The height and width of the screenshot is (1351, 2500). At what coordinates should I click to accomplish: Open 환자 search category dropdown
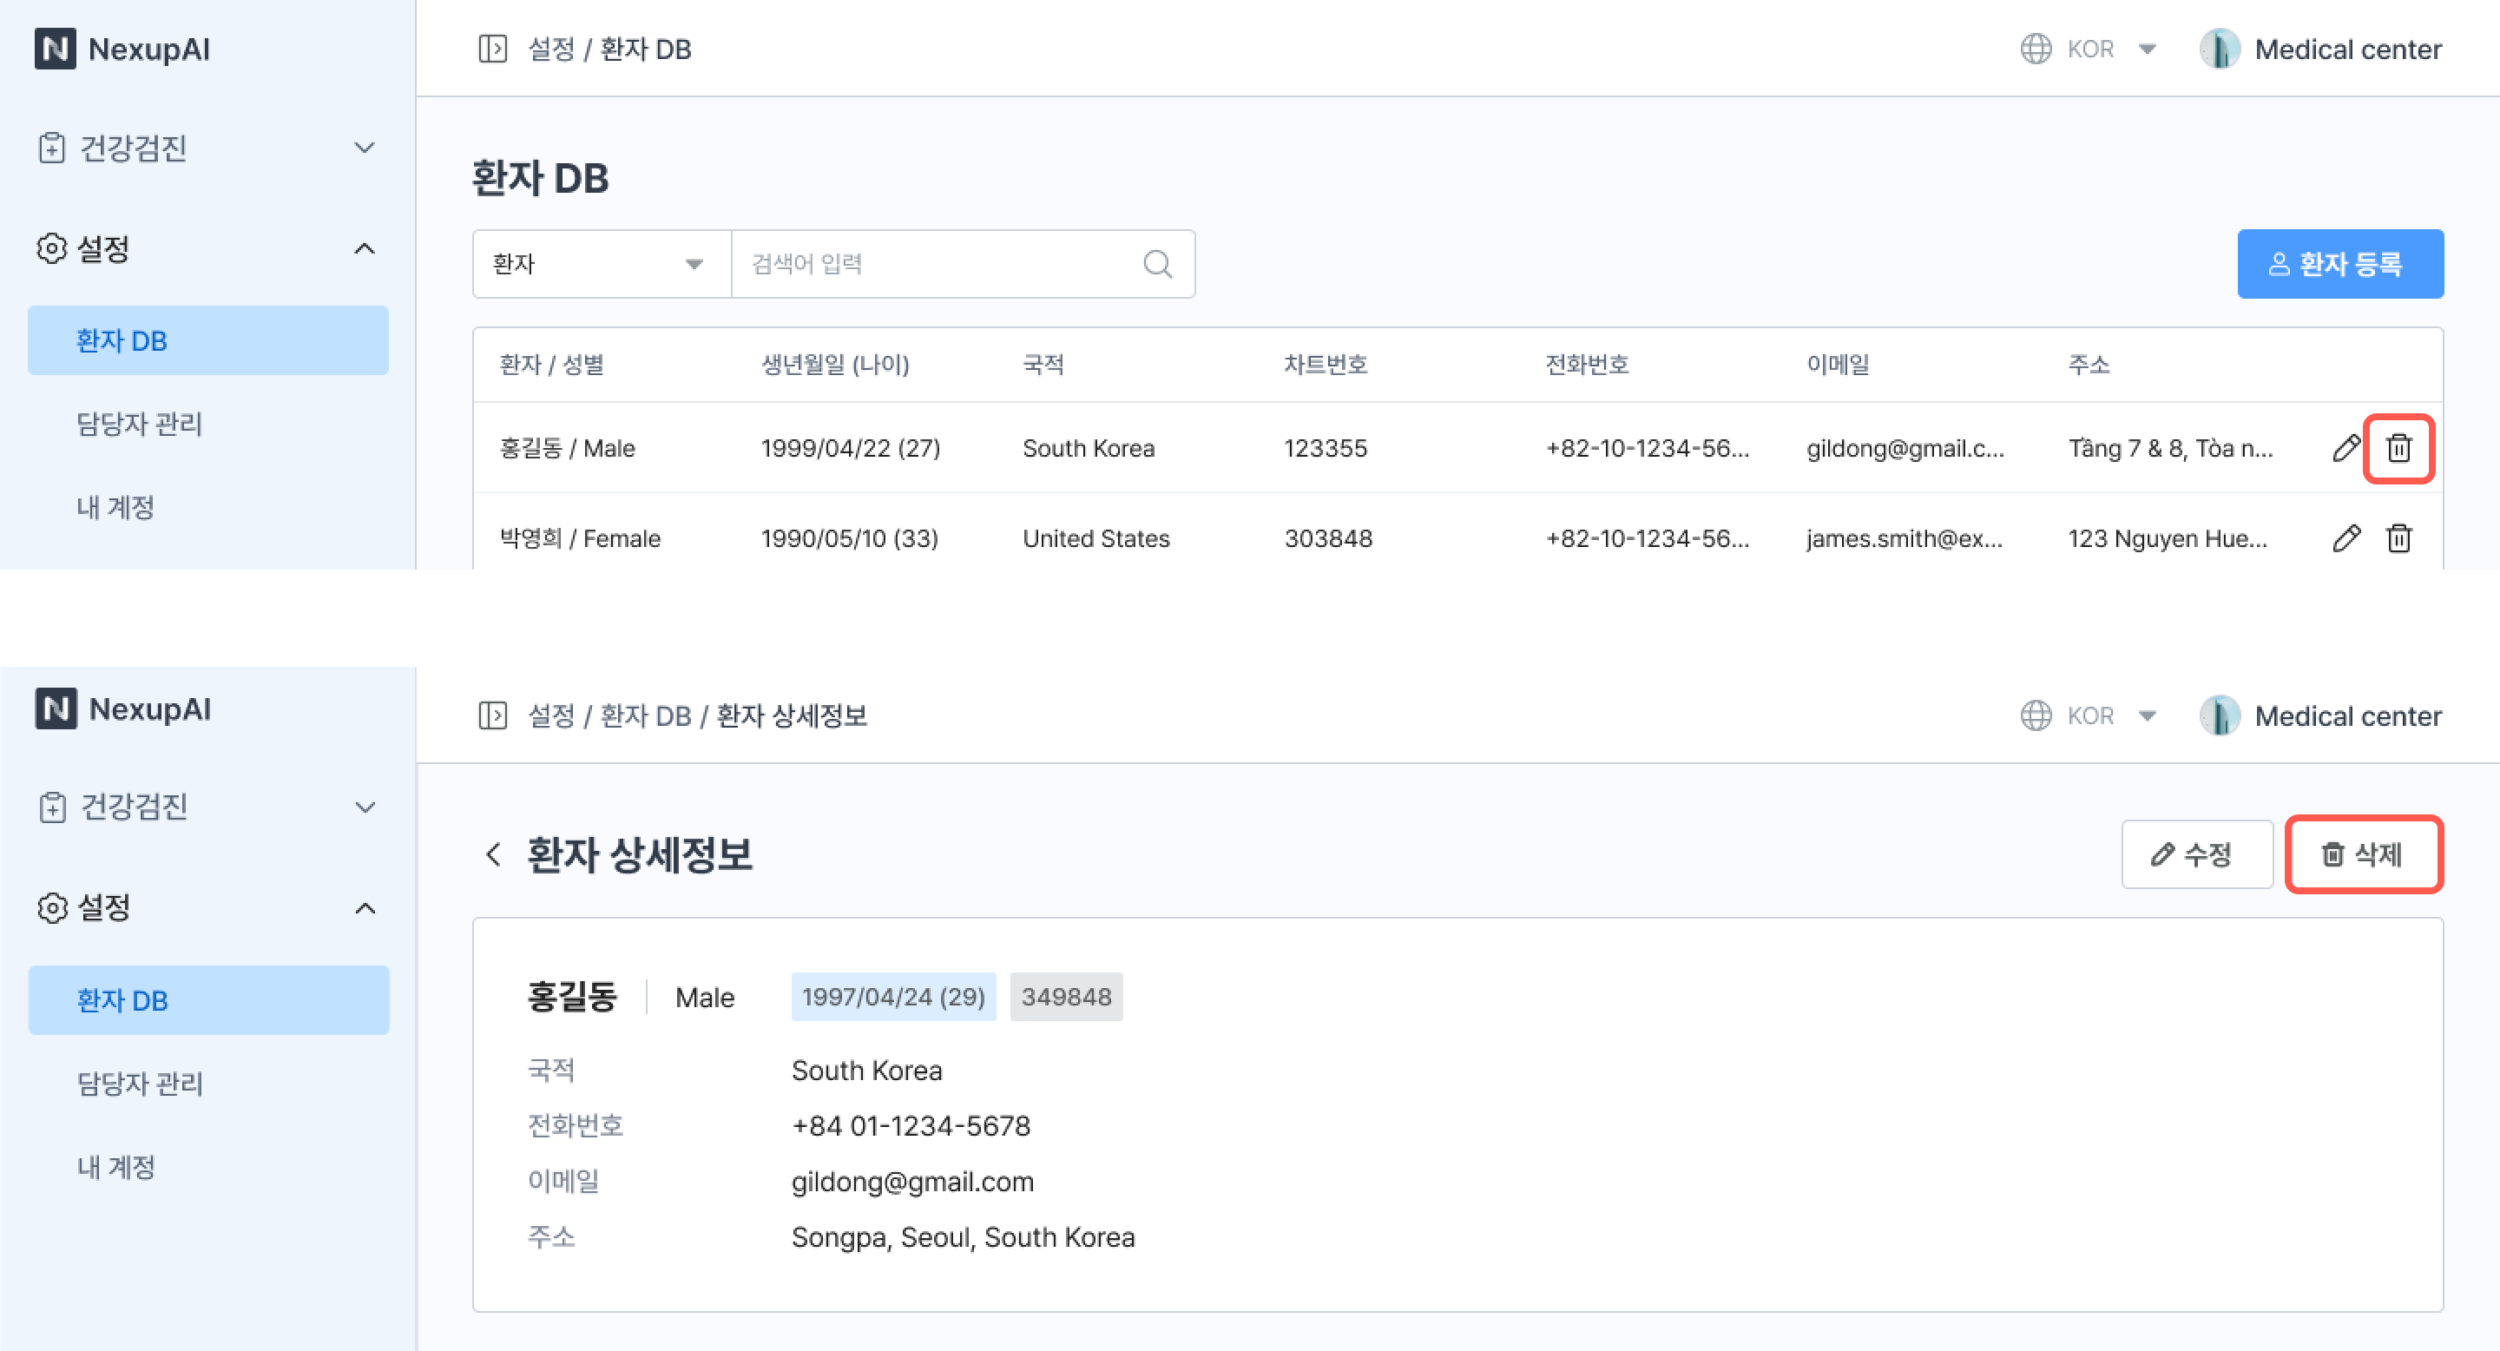(x=601, y=264)
